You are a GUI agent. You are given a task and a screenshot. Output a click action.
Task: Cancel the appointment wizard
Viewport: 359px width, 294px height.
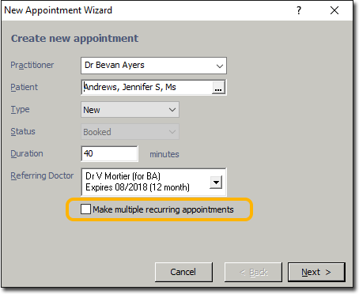coord(183,272)
